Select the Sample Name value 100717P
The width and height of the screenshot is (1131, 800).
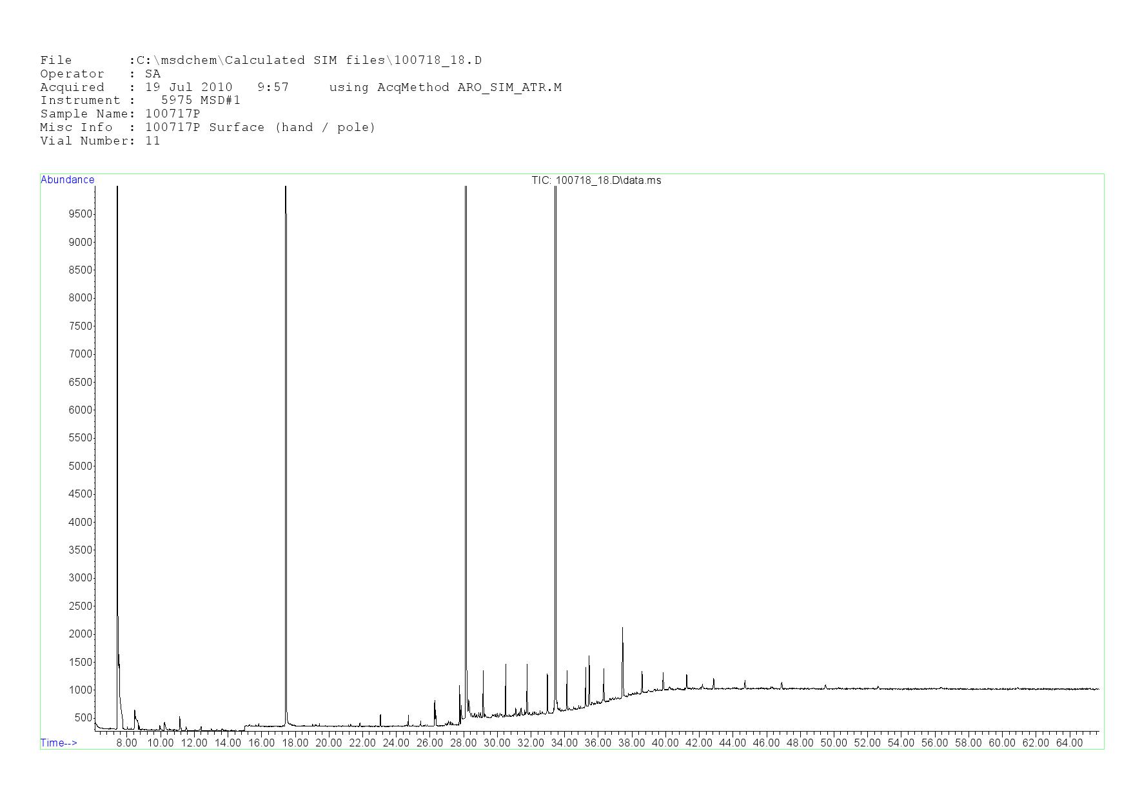(172, 114)
